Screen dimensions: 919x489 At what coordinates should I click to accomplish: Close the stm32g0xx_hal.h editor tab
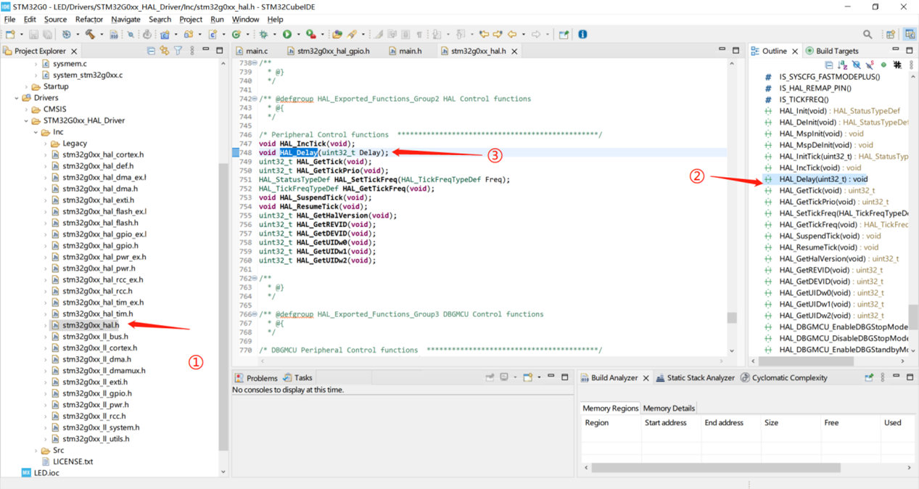point(514,52)
